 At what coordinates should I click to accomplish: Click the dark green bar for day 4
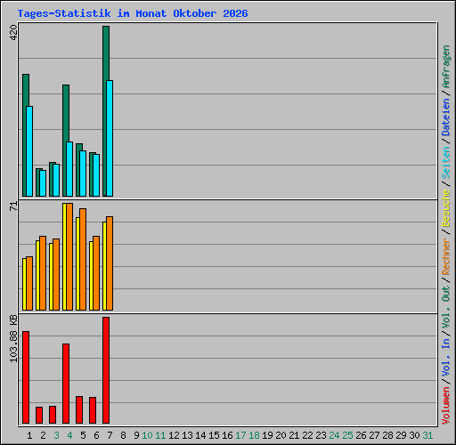[65, 141]
